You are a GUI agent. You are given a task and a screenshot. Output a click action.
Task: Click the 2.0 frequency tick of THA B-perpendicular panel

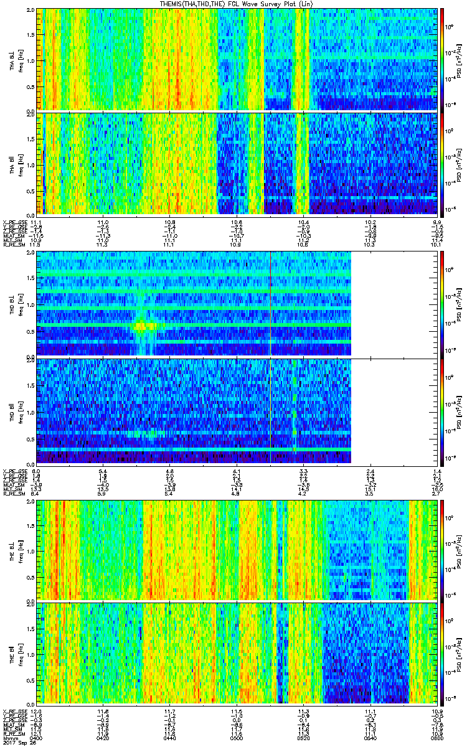(x=31, y=11)
